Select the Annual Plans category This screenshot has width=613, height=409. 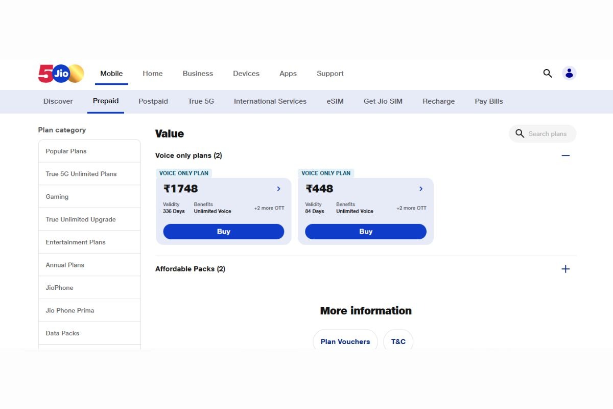click(x=64, y=265)
